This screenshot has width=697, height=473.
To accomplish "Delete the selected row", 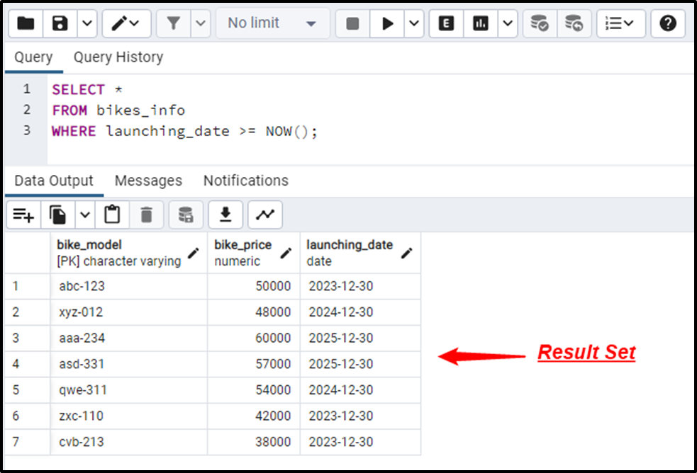I will pyautogui.click(x=147, y=215).
